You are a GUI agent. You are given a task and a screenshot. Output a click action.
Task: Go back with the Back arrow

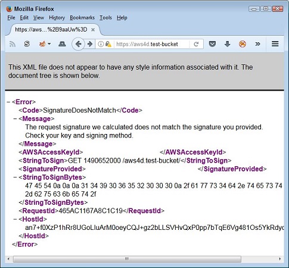coord(78,44)
